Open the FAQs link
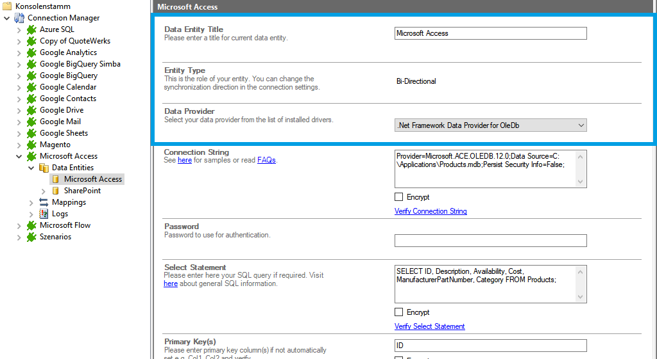 266,160
